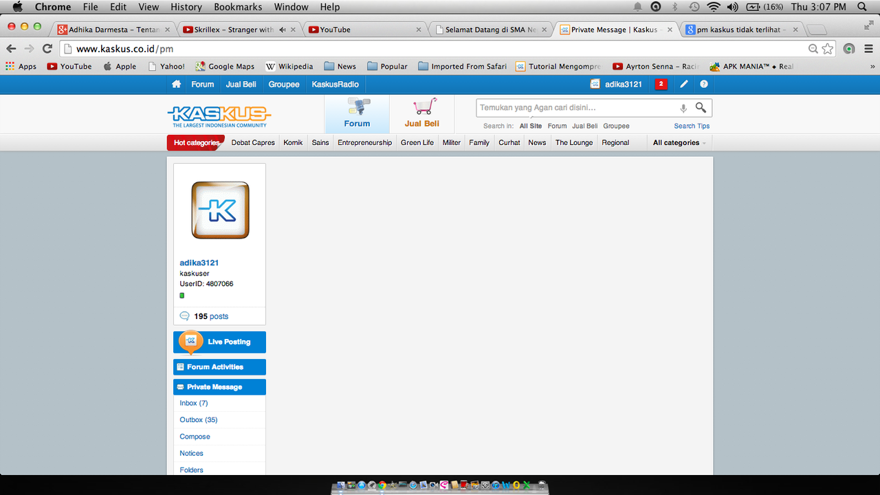
Task: Open The Lounge category
Action: point(574,143)
